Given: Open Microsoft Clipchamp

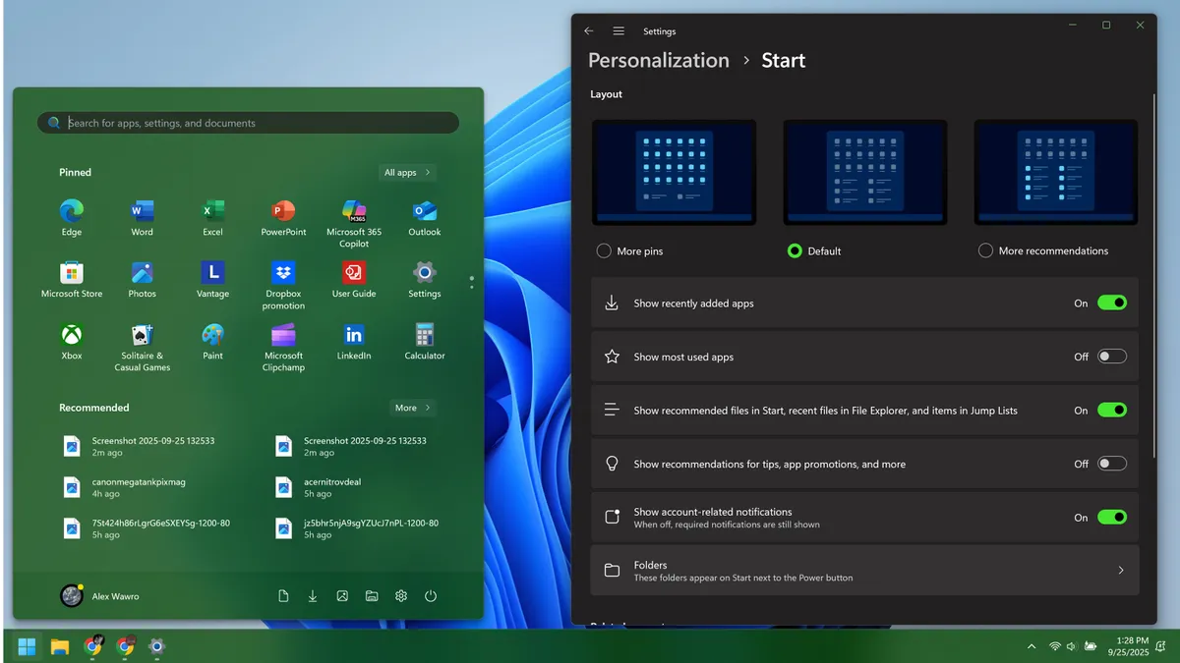Looking at the screenshot, I should (283, 341).
